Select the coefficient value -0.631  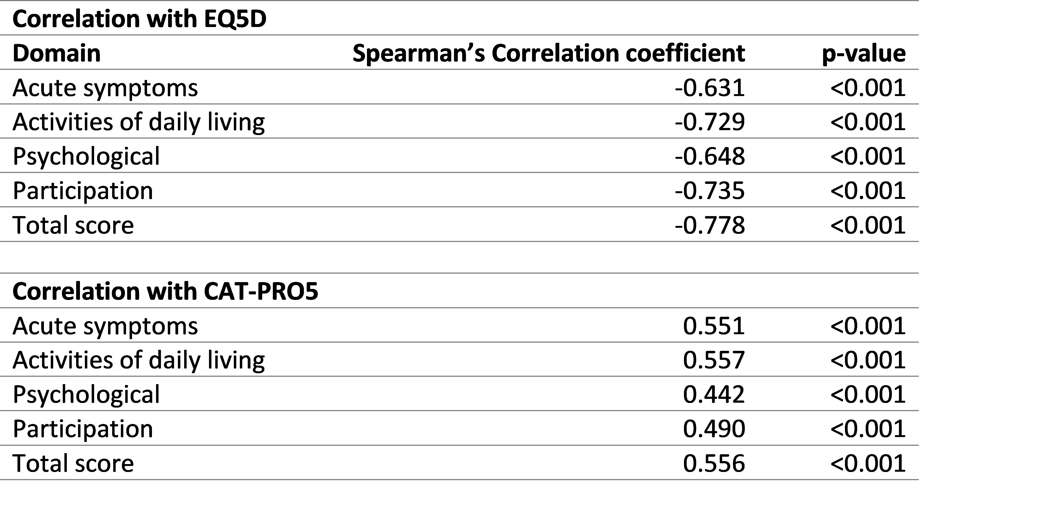point(710,88)
